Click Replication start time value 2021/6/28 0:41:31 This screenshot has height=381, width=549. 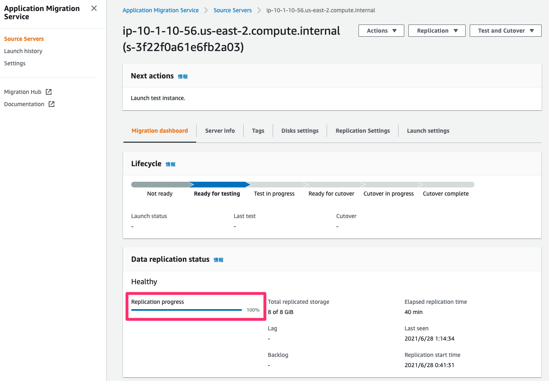(x=430, y=365)
